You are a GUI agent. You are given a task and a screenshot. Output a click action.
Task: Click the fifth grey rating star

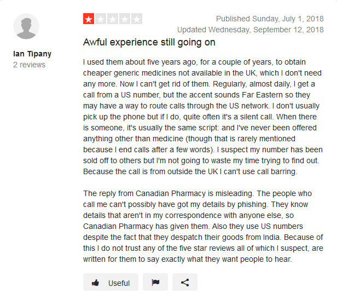137,19
